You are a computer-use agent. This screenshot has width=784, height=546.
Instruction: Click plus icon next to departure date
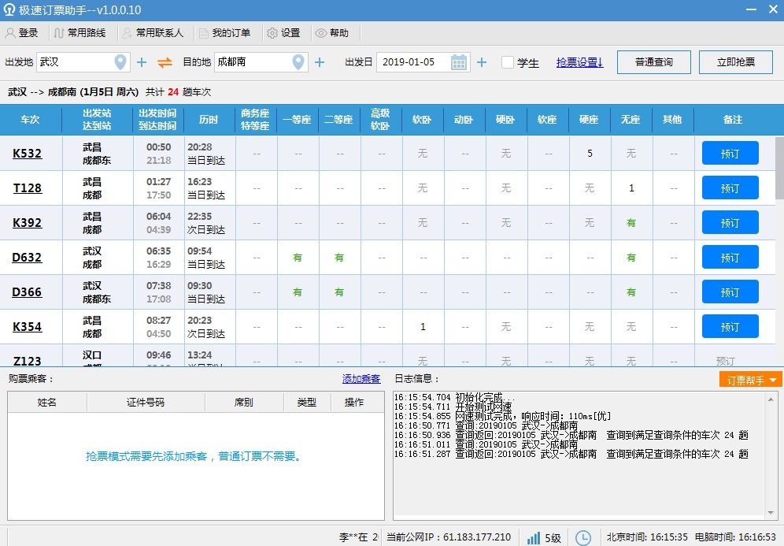tap(482, 62)
